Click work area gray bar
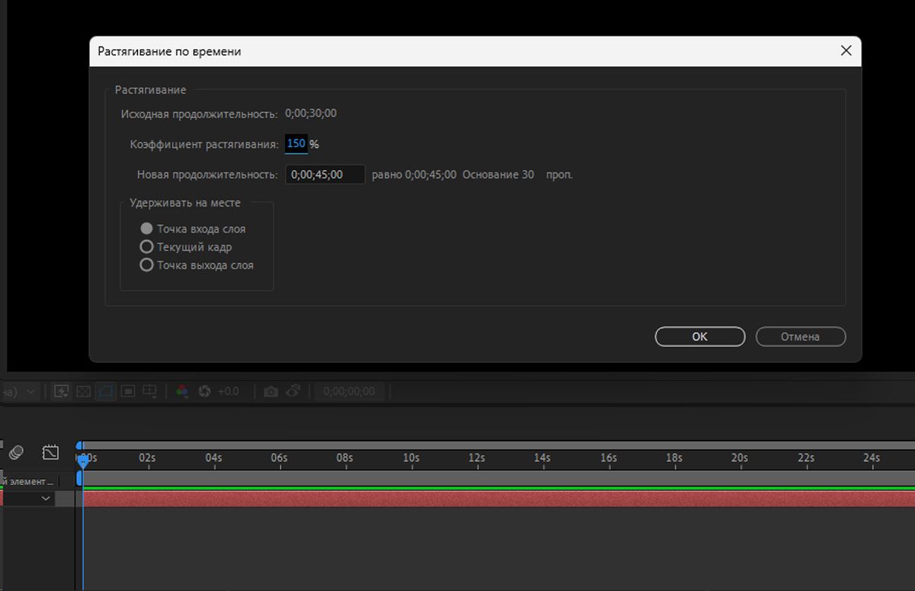 [499, 478]
